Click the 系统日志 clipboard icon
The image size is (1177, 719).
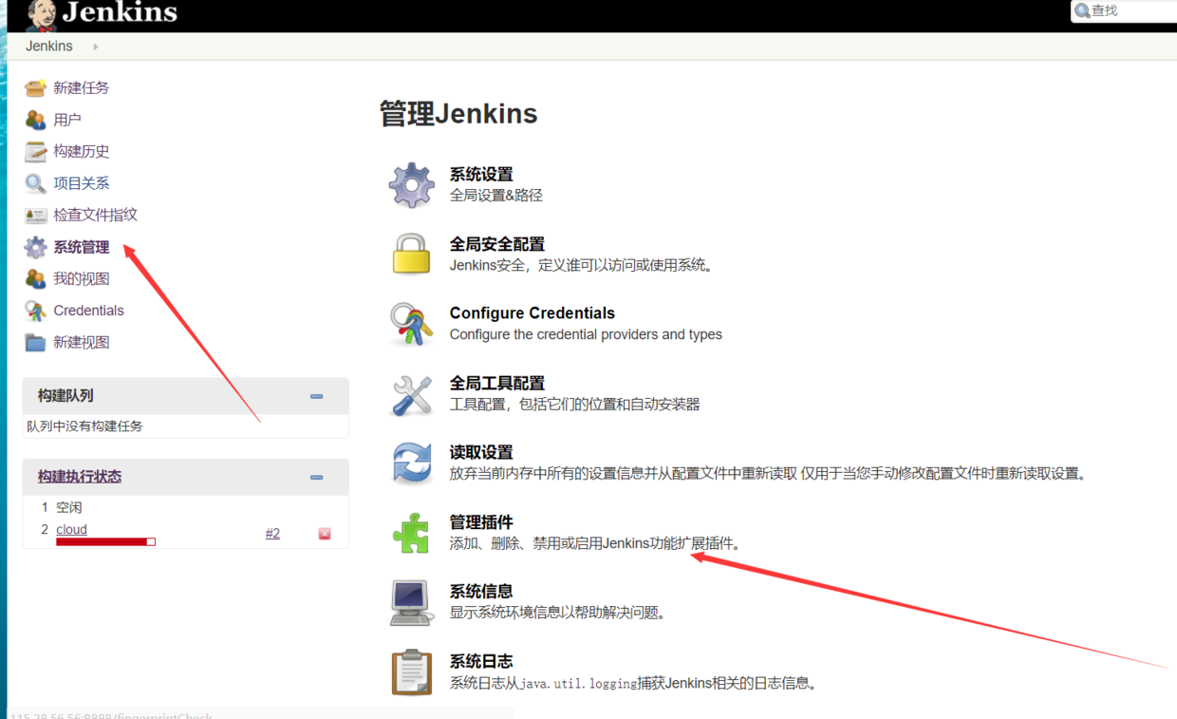(x=412, y=672)
